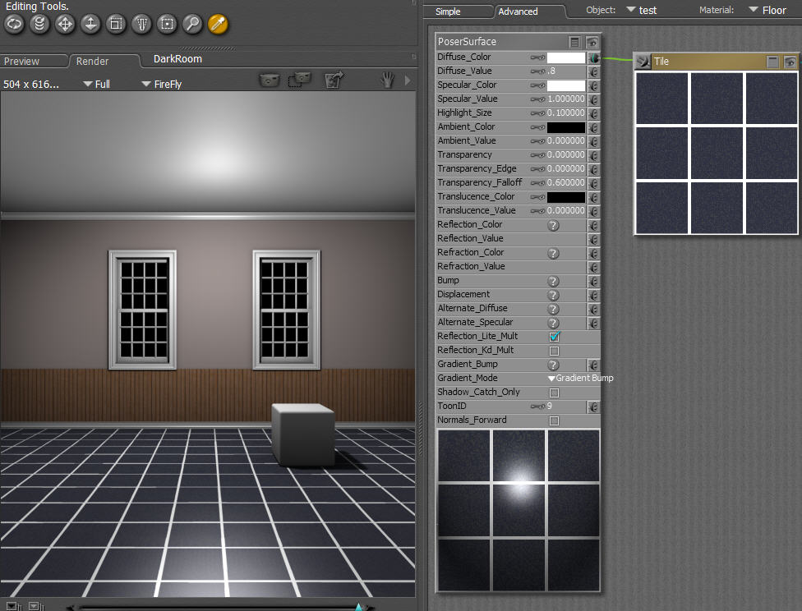Uncheck the Reflection_Lite_Mult checkbox
This screenshot has width=802, height=611.
click(x=554, y=337)
